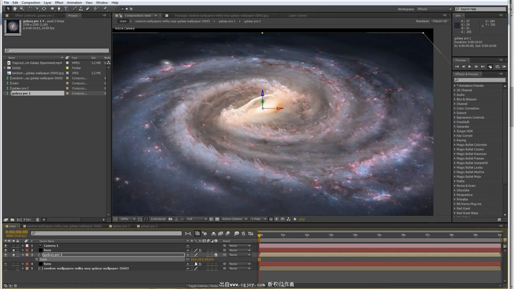
Task: Toggle 3D layer switch for galaxy pre 1
Action: [x=216, y=255]
